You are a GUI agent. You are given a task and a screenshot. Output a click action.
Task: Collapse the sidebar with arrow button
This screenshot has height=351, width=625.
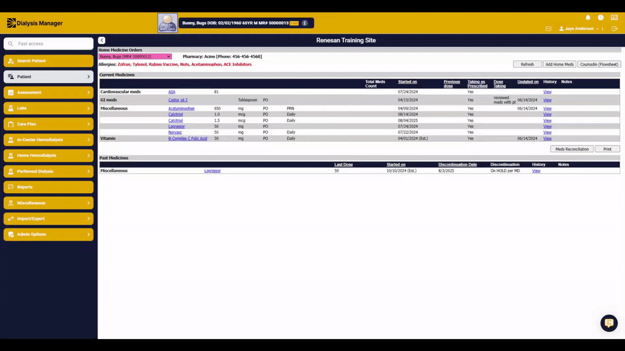coord(102,41)
